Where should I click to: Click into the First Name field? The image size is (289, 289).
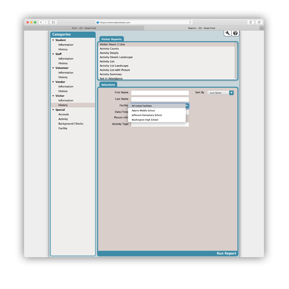[x=160, y=92]
